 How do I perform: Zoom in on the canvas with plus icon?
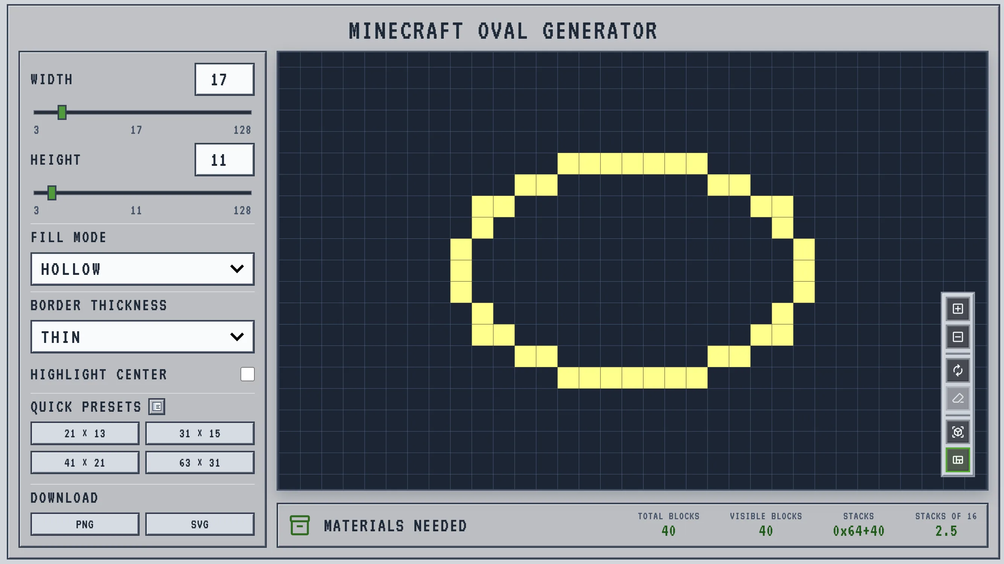pos(958,309)
